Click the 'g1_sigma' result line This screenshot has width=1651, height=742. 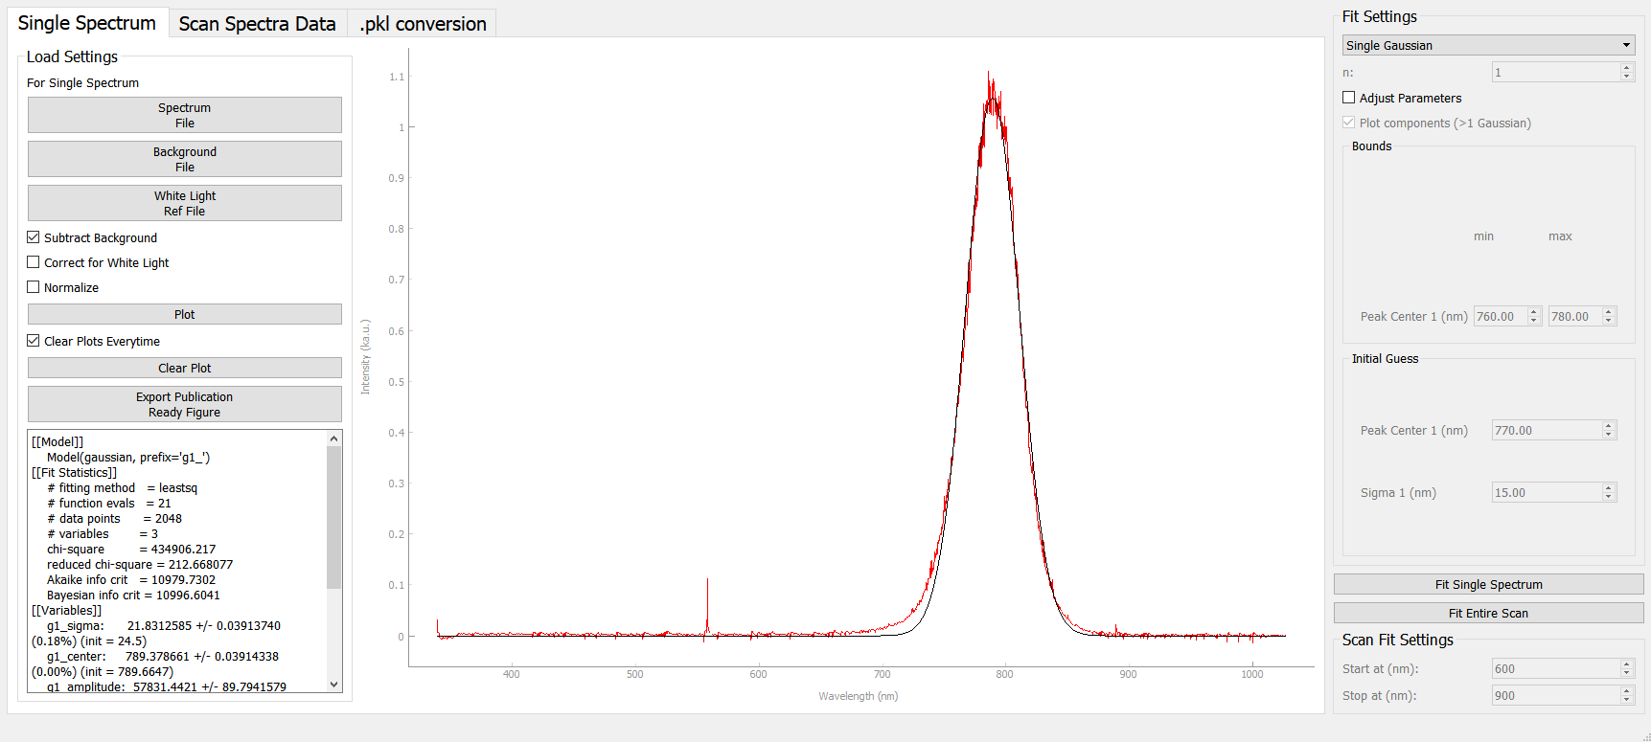pos(164,626)
